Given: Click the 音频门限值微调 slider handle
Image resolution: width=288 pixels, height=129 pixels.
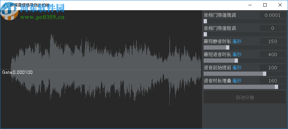Looking at the screenshot, I should click(205, 21).
